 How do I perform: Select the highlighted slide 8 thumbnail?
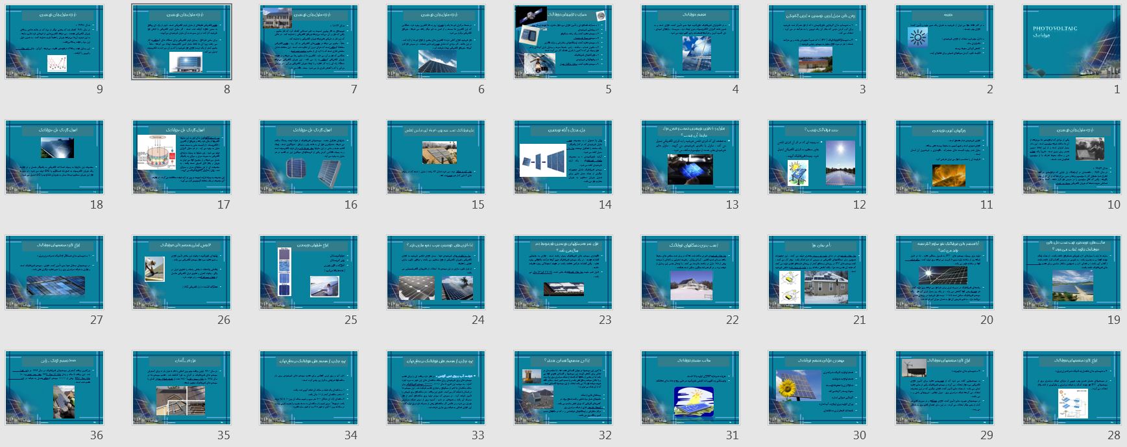tap(182, 42)
